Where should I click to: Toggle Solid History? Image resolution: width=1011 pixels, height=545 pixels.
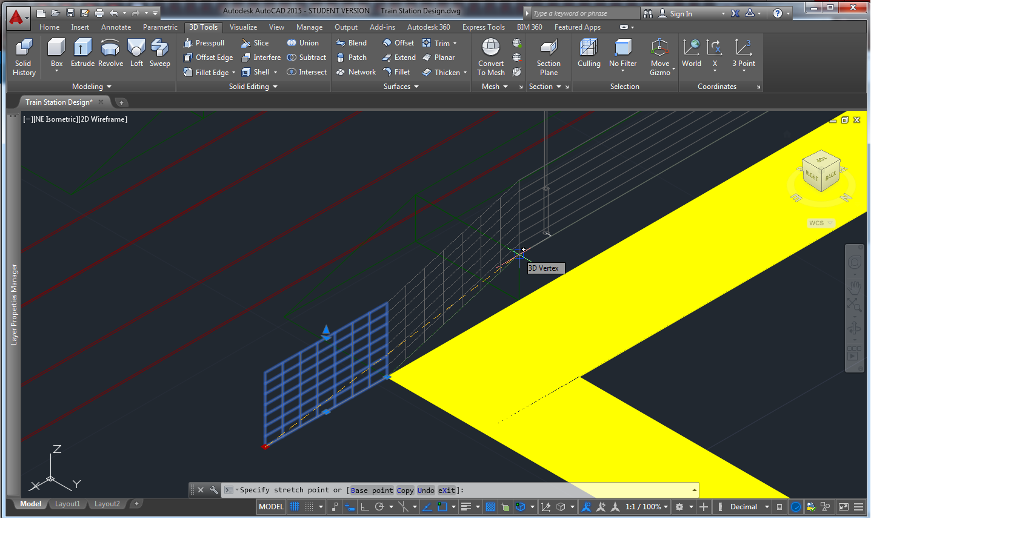point(24,58)
